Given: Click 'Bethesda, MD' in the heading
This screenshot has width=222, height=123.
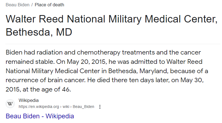Looking at the screenshot, I should pyautogui.click(x=39, y=32).
